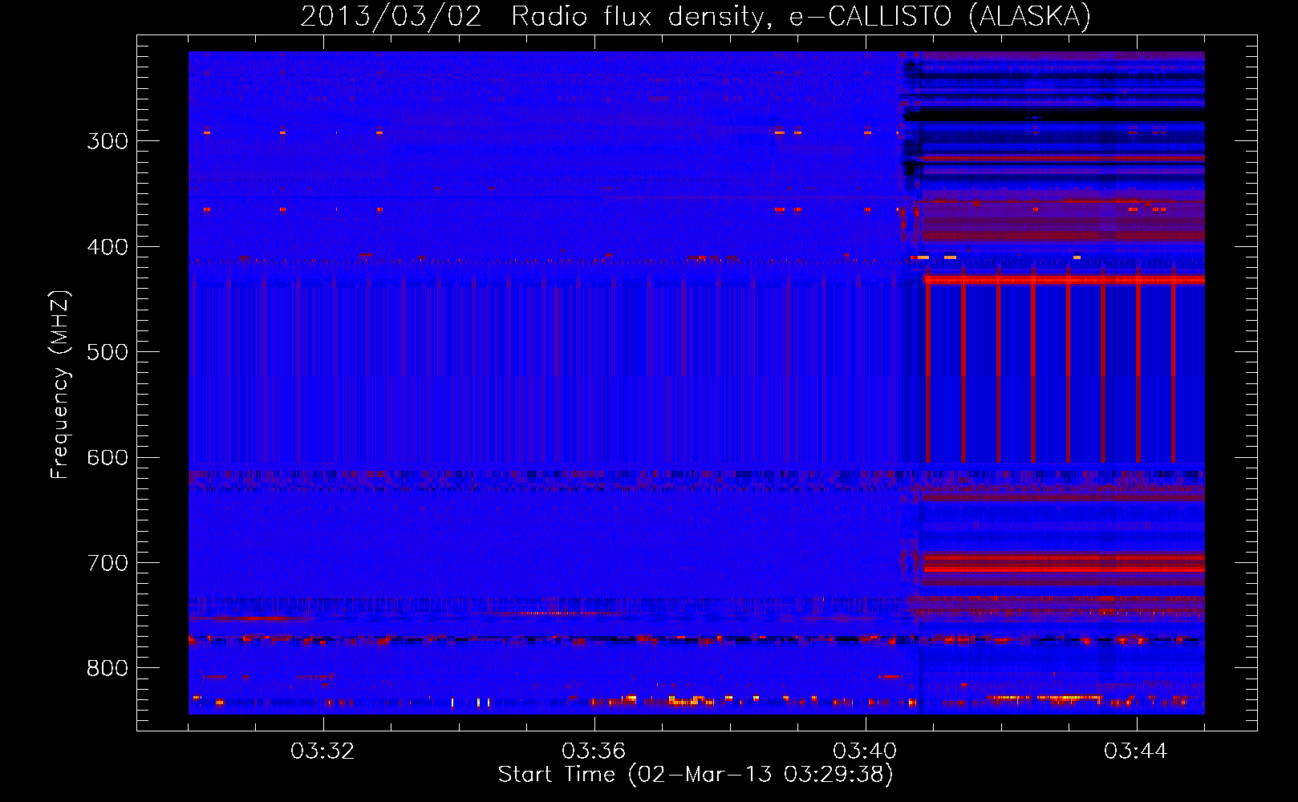Viewport: 1298px width, 802px height.
Task: Click the 600 frequency tick label
Action: point(107,458)
